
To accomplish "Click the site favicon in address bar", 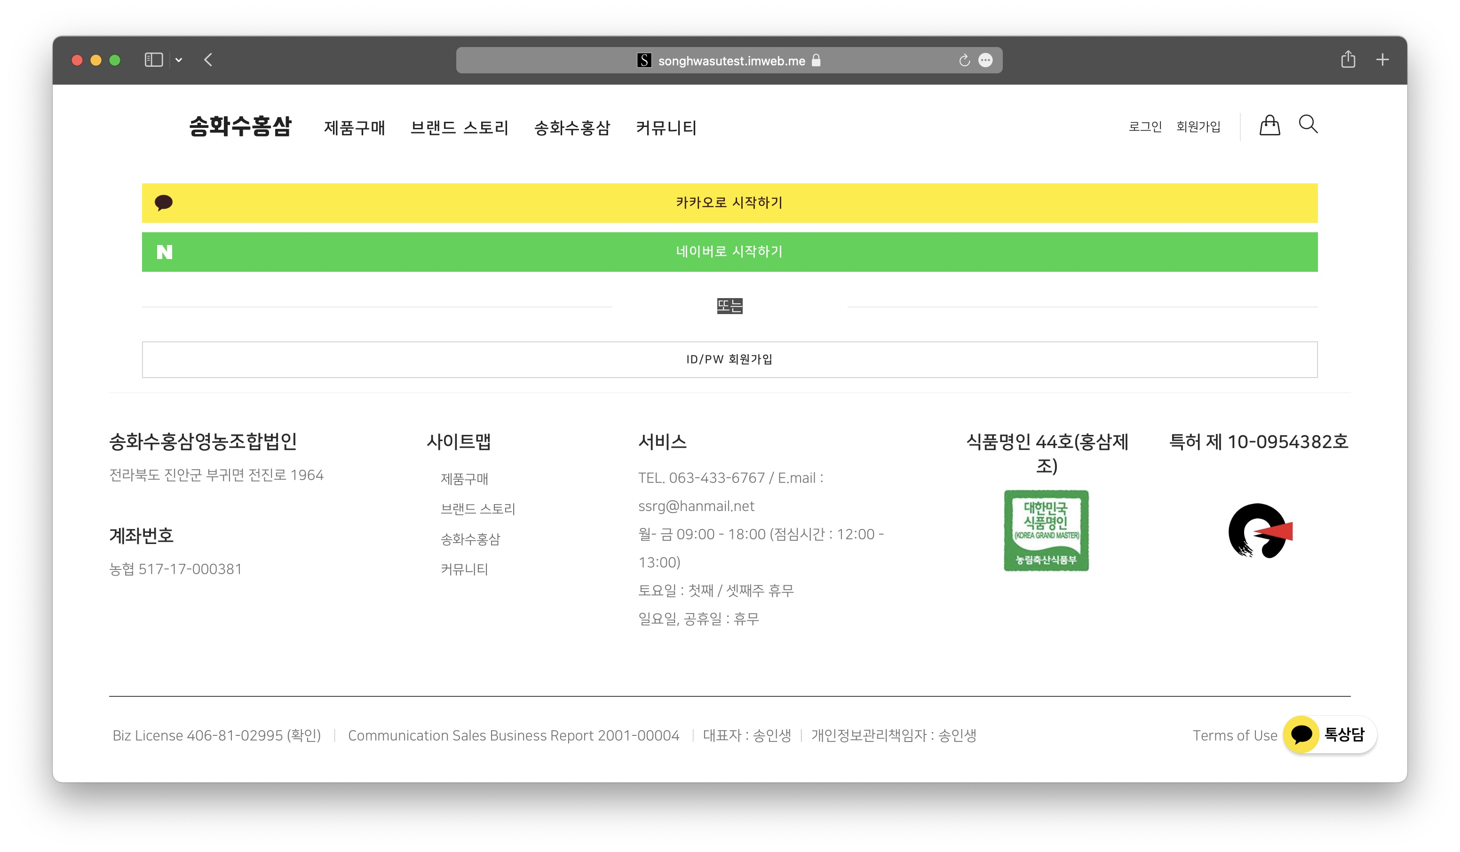I will tap(644, 60).
